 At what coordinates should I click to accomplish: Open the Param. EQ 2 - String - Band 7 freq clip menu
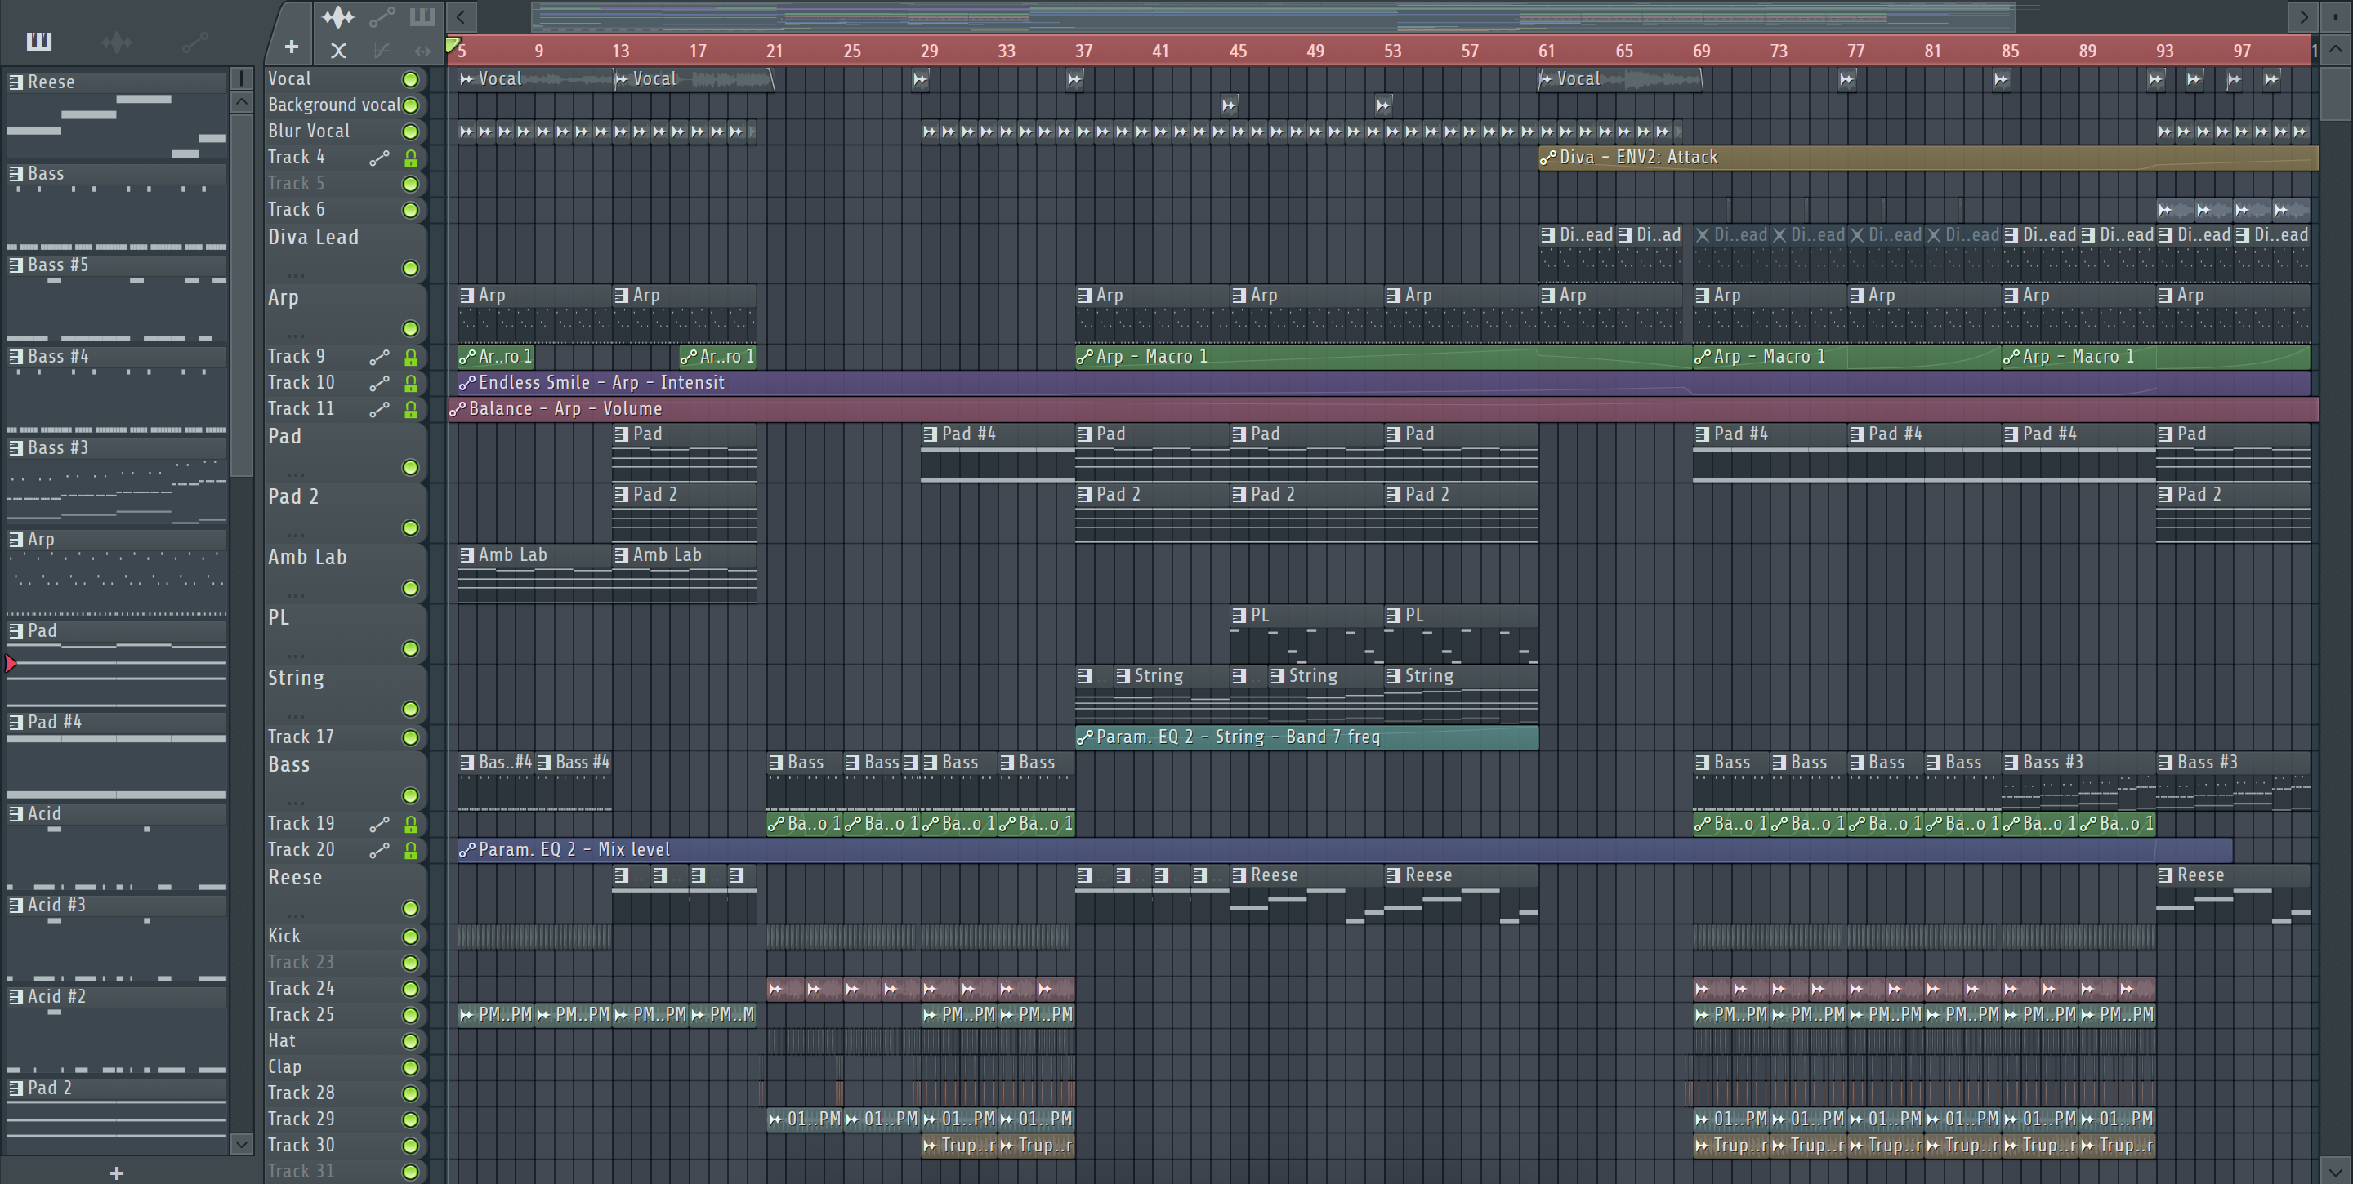point(1084,737)
